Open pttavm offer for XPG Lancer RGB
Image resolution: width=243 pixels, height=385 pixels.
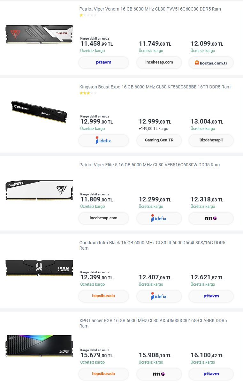pyautogui.click(x=211, y=374)
